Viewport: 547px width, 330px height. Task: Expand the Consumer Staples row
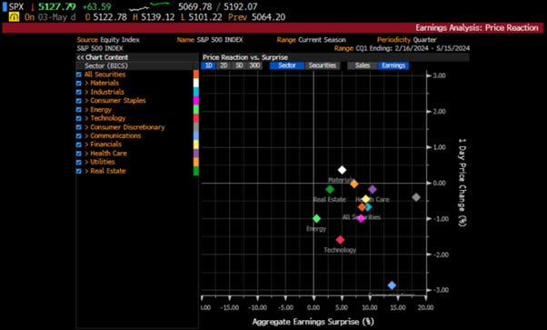(x=86, y=101)
